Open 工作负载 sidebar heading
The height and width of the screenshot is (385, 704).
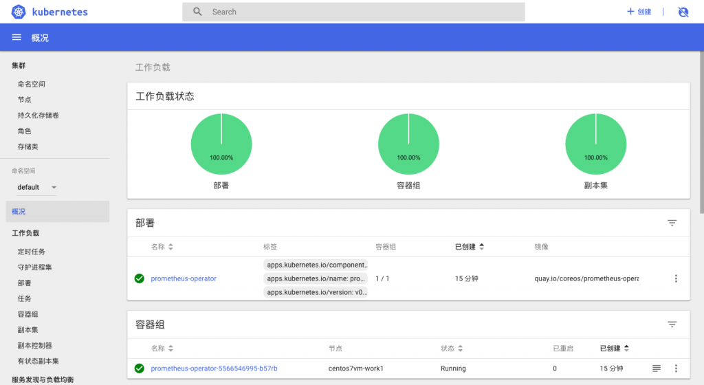point(25,233)
